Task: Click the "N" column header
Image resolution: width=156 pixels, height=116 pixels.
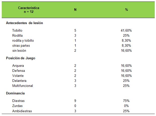Action: [x=75, y=10]
